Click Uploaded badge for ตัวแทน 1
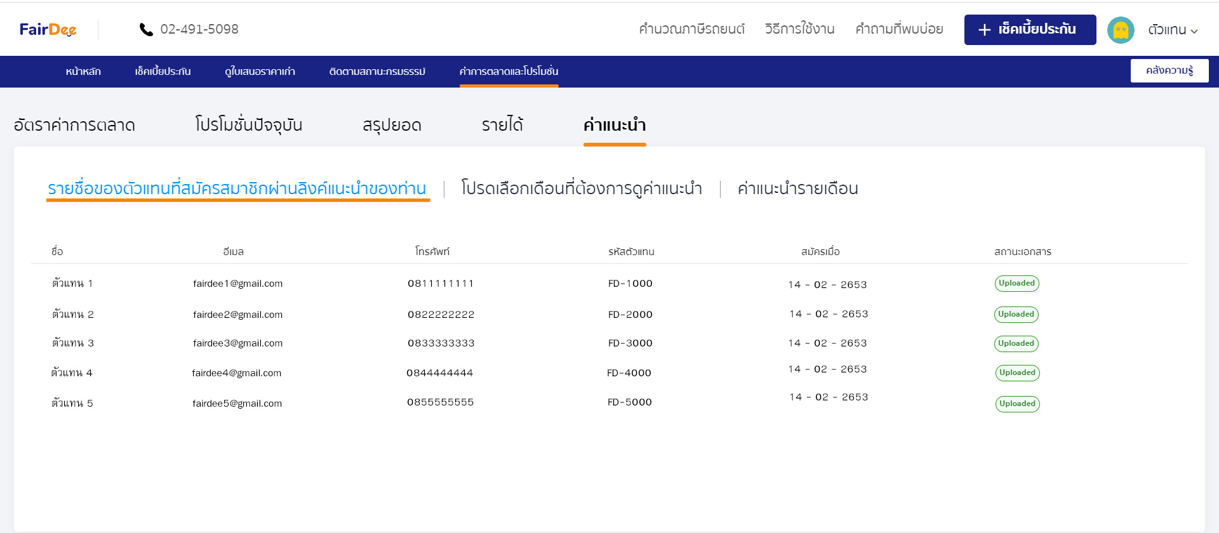 pyautogui.click(x=1016, y=283)
